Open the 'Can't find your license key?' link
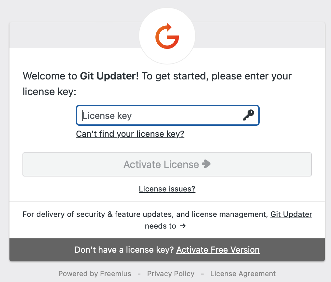Image resolution: width=331 pixels, height=282 pixels. pos(130,134)
